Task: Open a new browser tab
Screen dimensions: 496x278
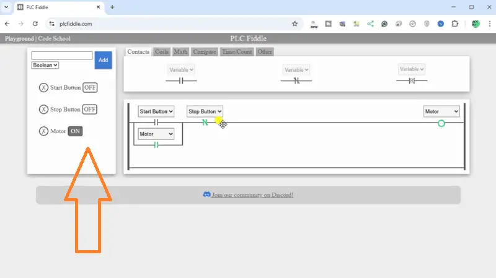Action: (112, 7)
